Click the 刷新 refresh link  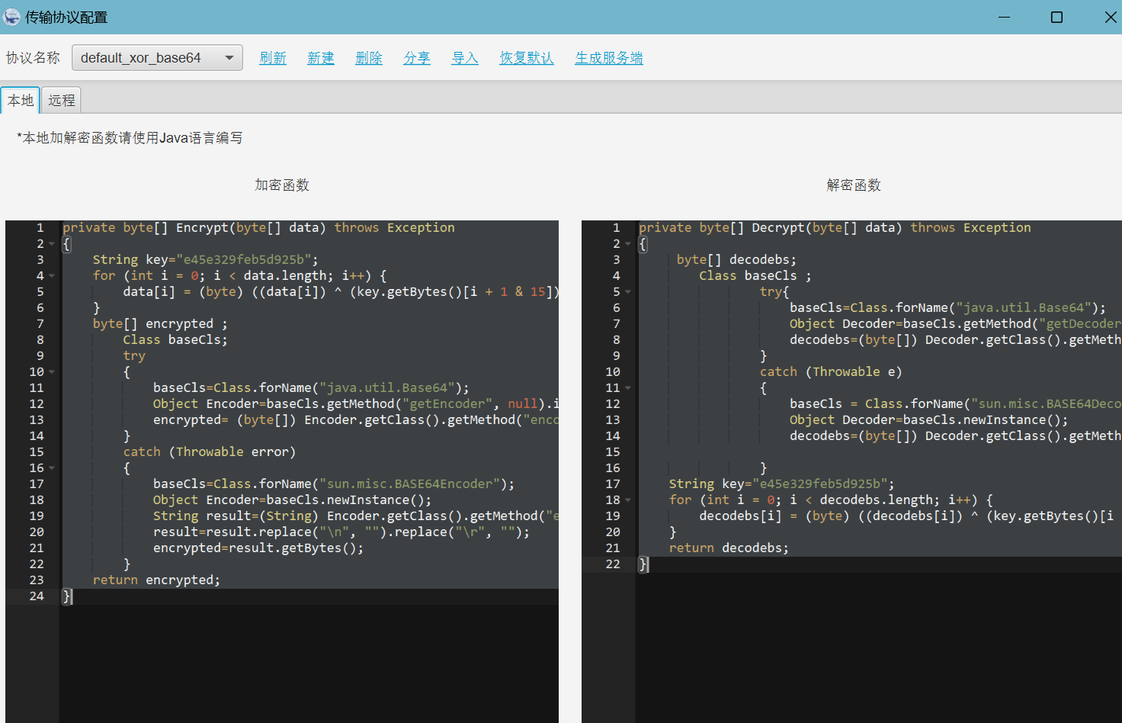pyautogui.click(x=273, y=58)
